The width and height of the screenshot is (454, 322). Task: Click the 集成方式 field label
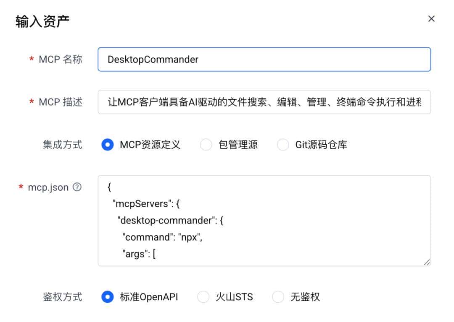click(62, 144)
